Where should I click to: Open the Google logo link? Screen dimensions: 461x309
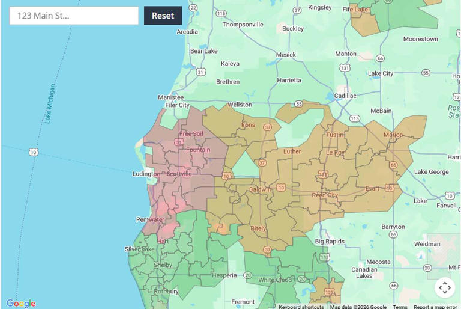pyautogui.click(x=21, y=303)
